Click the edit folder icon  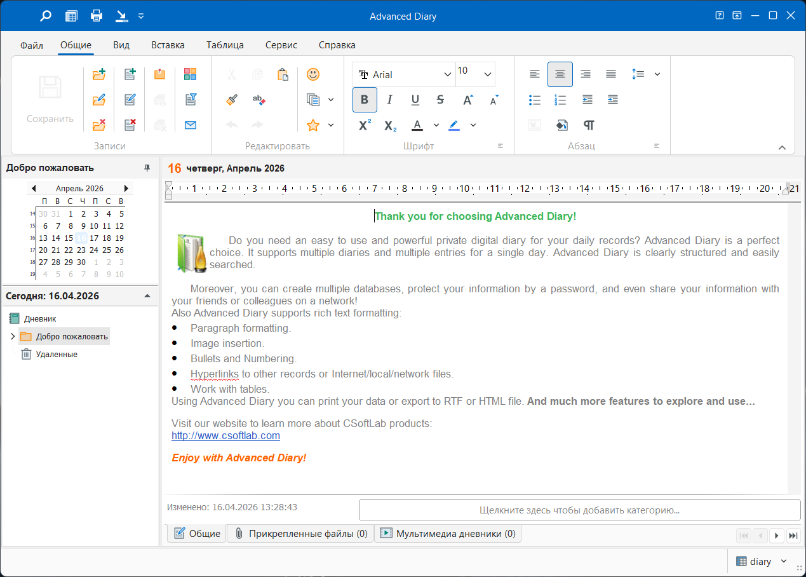tap(99, 100)
